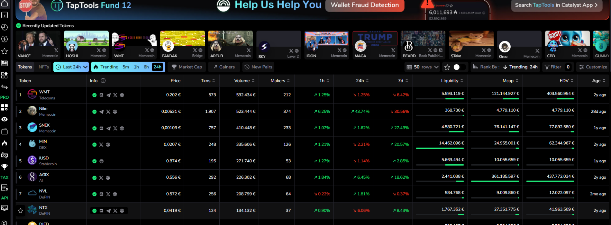
Task: Open the website globe icon for iUSD
Action: (102, 161)
